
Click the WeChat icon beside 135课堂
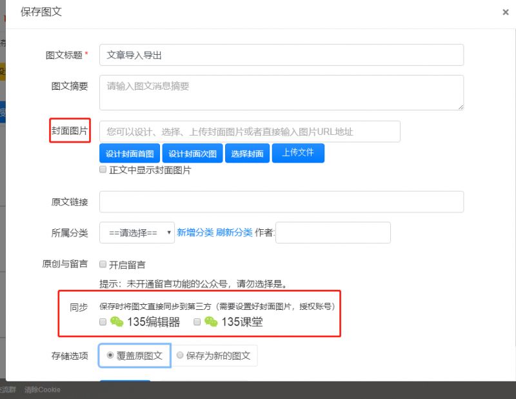(211, 322)
